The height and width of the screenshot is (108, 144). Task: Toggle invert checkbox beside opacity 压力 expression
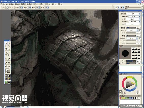[140, 30]
